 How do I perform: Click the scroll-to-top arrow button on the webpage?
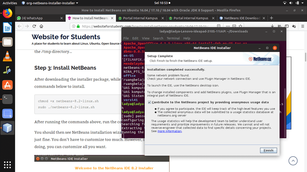click(293, 161)
